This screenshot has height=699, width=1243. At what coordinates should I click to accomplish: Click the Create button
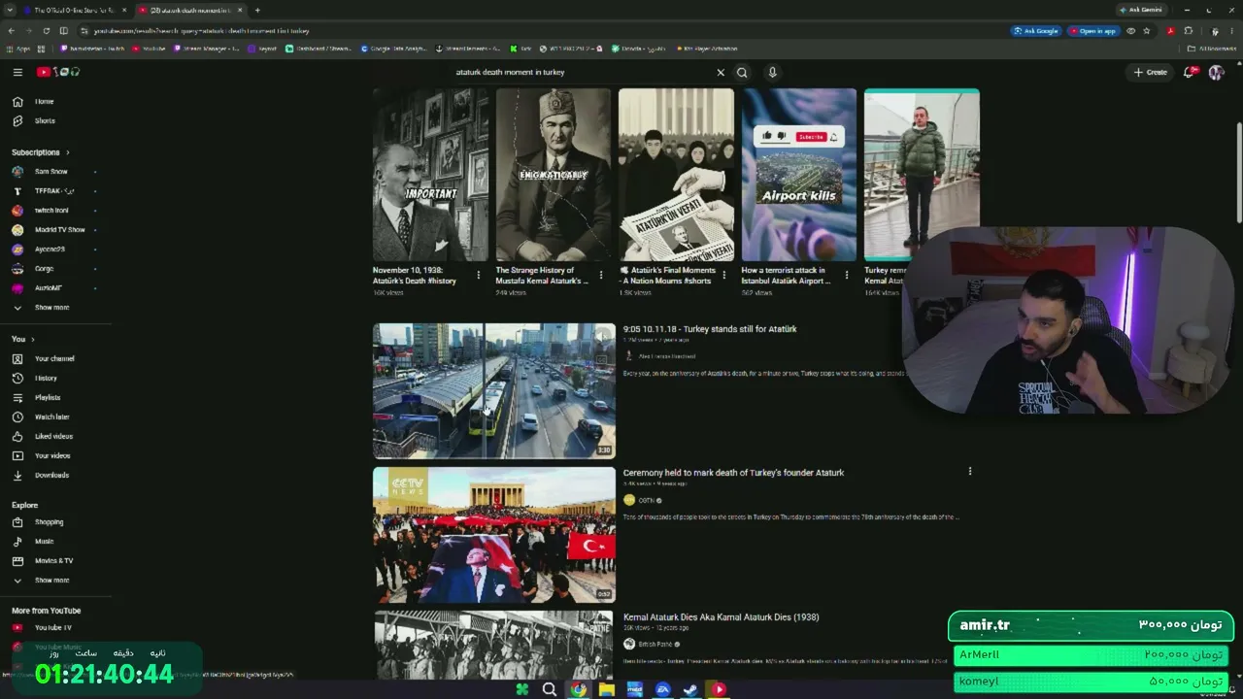pyautogui.click(x=1150, y=72)
